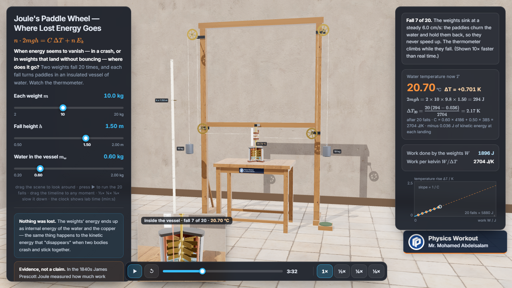Viewport: 512px width, 288px height.
Task: Click the 3:32 lab clock time
Action: click(x=292, y=272)
